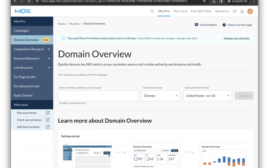The height and width of the screenshot is (168, 269).
Task: Click Manage your plan here link
Action: (237, 38)
